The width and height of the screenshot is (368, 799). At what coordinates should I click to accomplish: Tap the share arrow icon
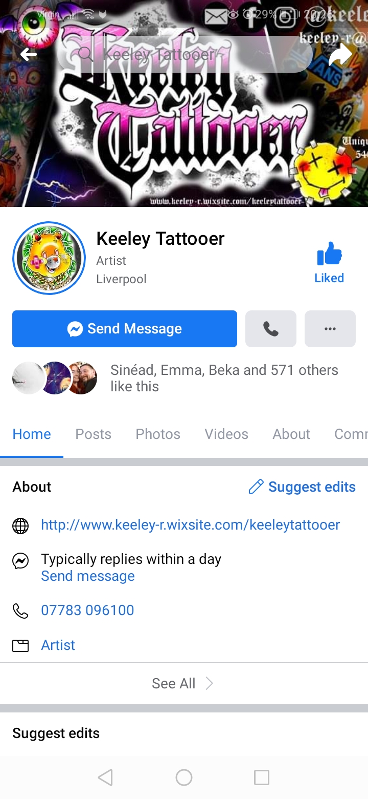(x=340, y=54)
